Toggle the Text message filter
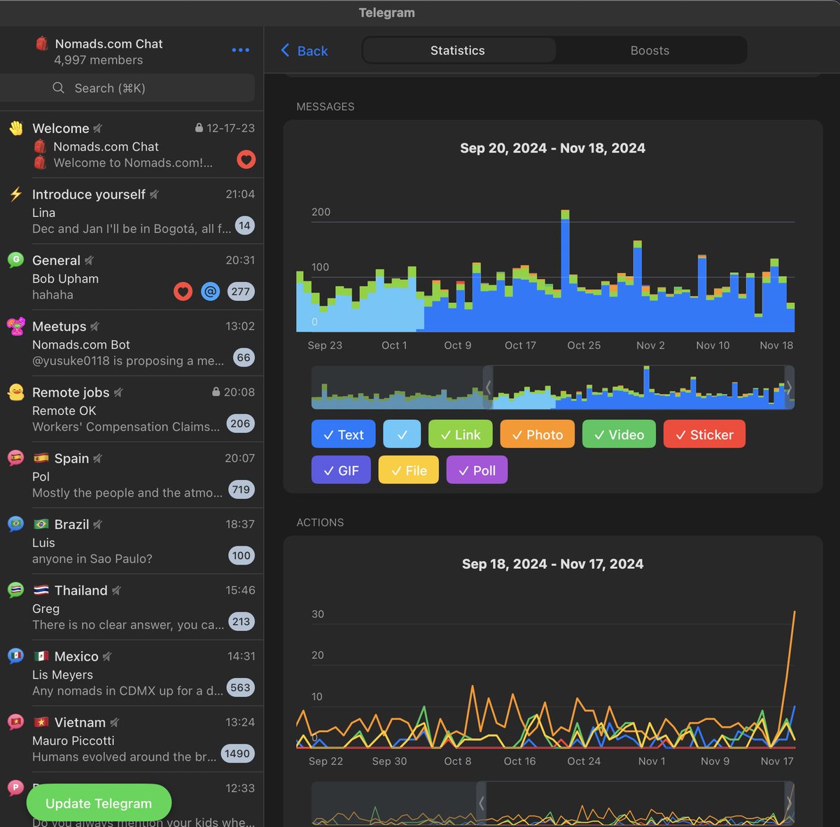Image resolution: width=840 pixels, height=827 pixels. point(343,434)
